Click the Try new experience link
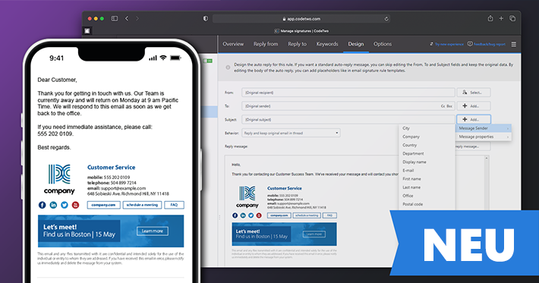539x283 pixels. coord(446,44)
